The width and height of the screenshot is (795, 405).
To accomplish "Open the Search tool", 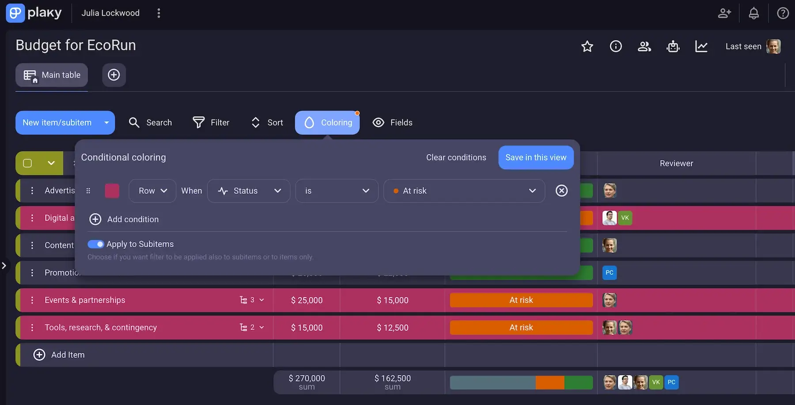I will pos(150,123).
